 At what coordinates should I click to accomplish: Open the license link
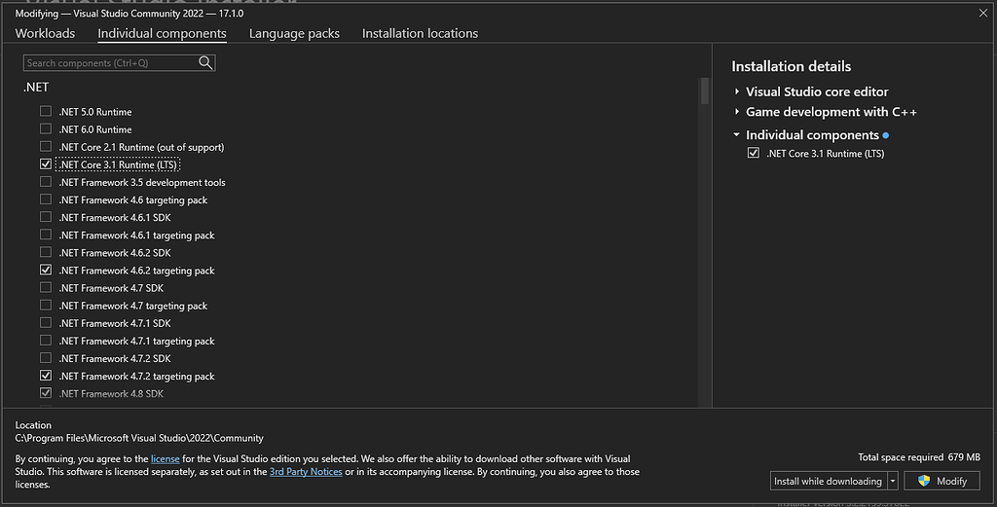tap(165, 458)
